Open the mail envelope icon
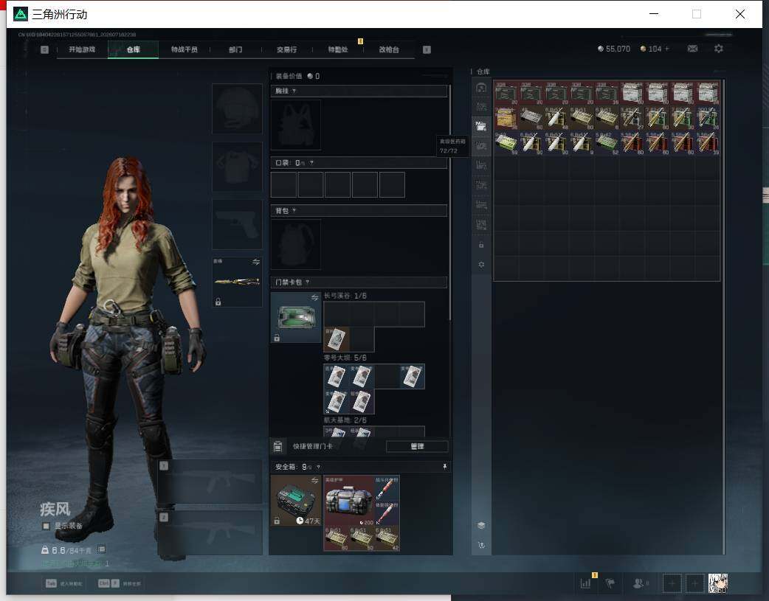769x601 pixels. 692,49
